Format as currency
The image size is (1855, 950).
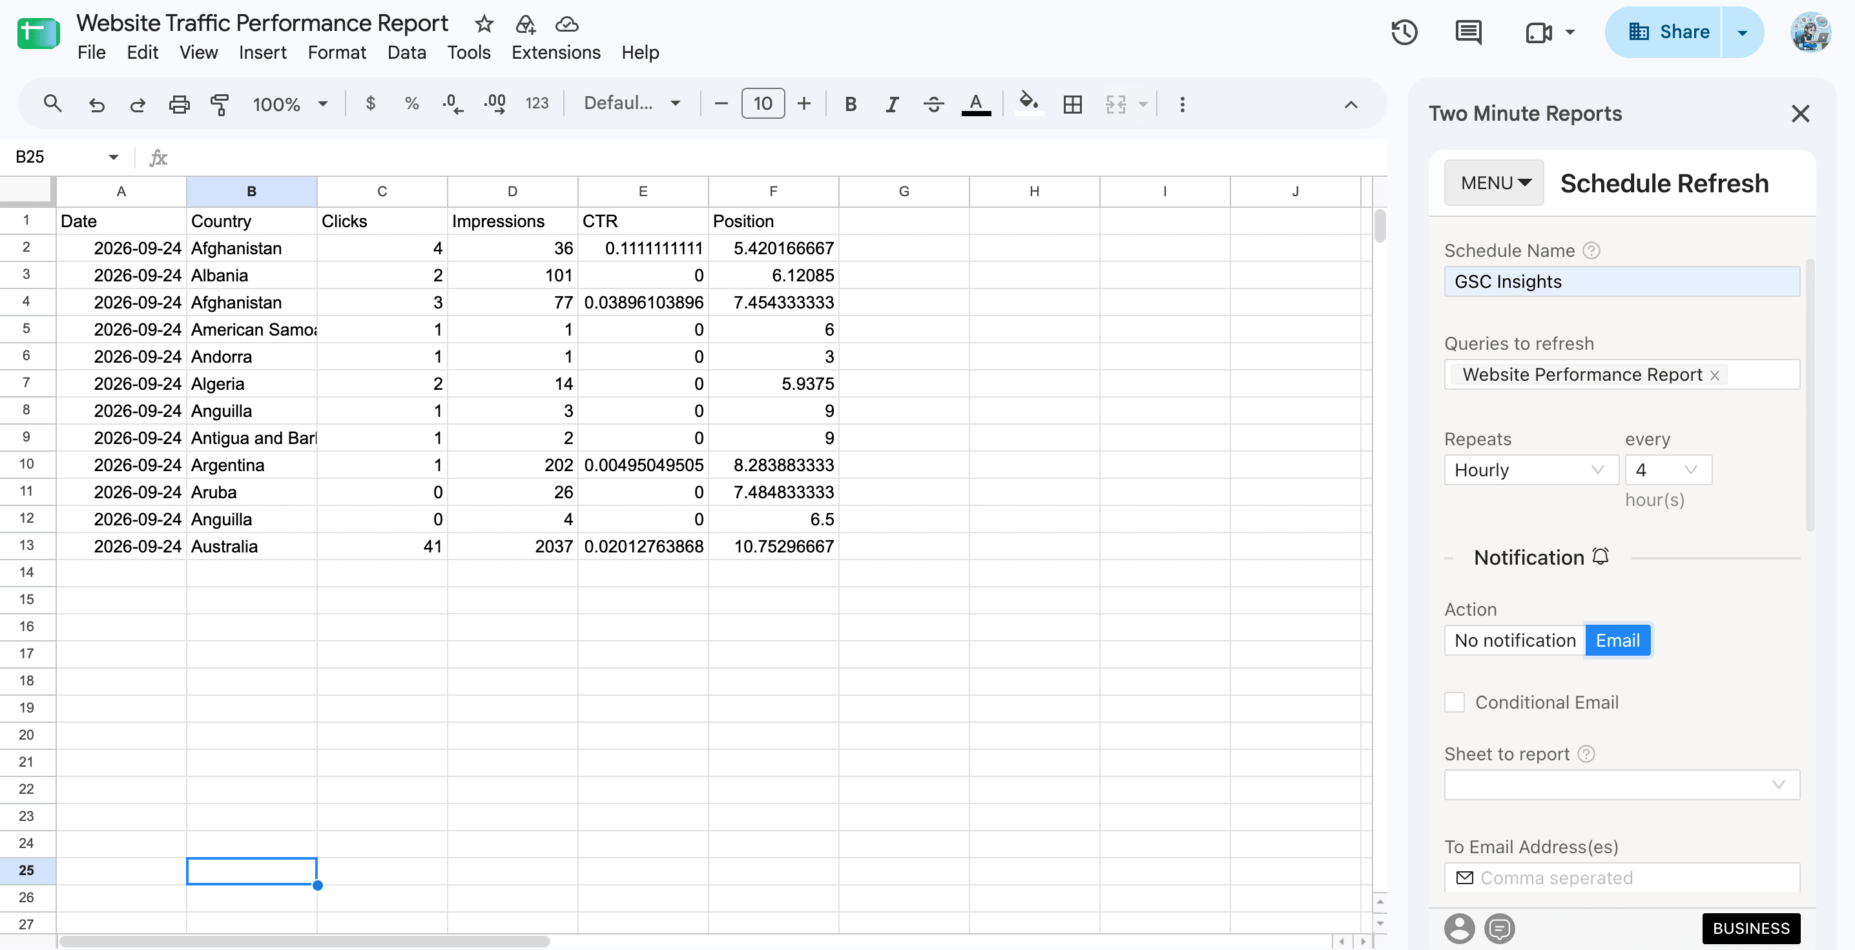point(370,104)
